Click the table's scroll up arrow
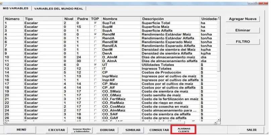 point(219,18)
